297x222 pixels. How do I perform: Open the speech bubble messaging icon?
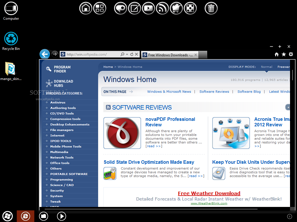pyautogui.click(x=120, y=8)
